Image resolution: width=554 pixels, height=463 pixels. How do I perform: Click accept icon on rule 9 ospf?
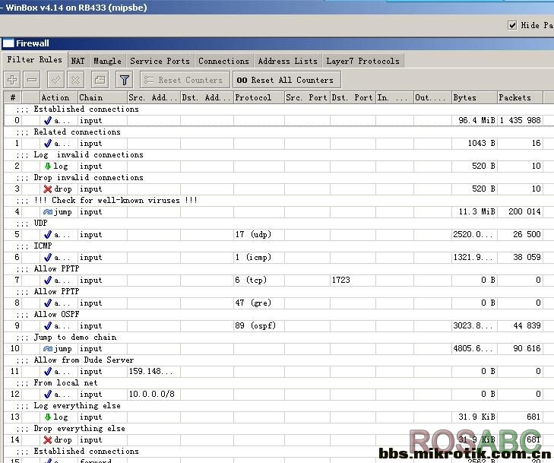coord(48,326)
